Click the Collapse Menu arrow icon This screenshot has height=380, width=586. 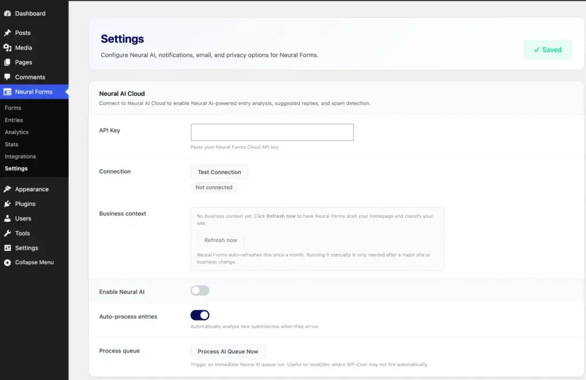(x=7, y=262)
